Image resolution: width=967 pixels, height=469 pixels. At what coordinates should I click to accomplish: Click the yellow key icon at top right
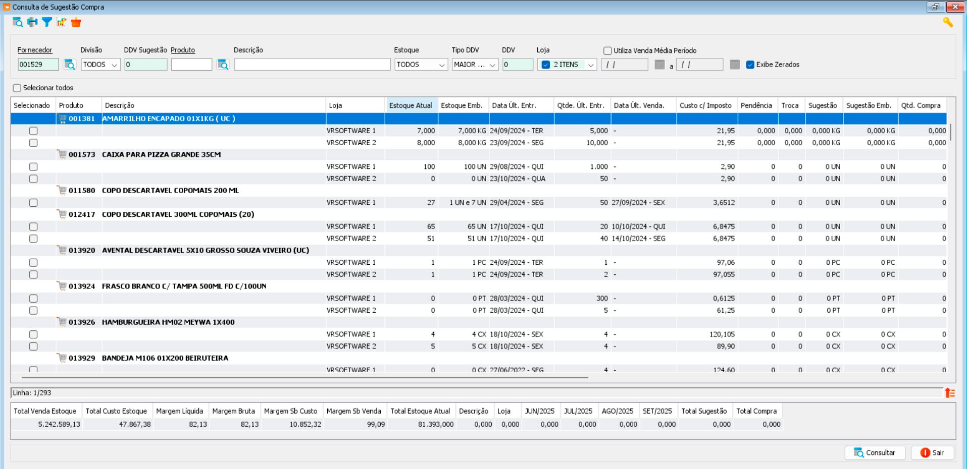pyautogui.click(x=947, y=22)
